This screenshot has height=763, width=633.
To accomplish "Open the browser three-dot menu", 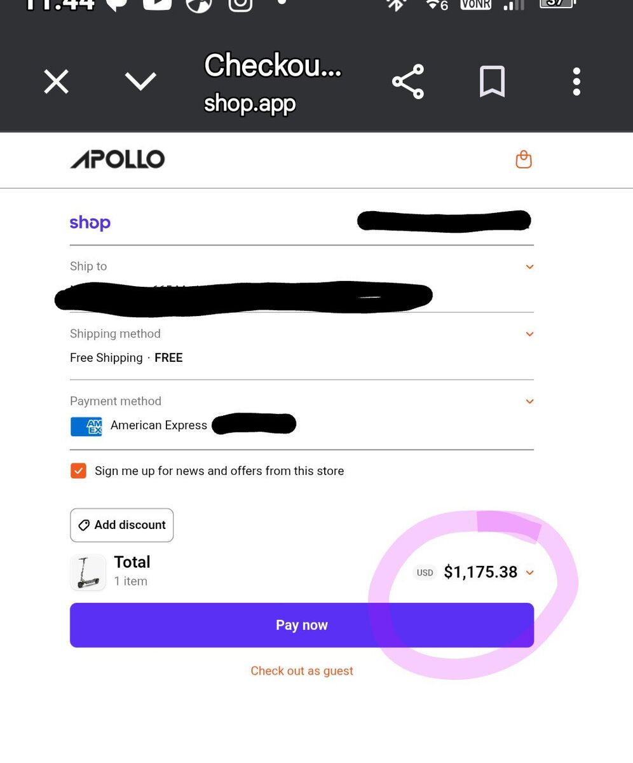I will [576, 82].
